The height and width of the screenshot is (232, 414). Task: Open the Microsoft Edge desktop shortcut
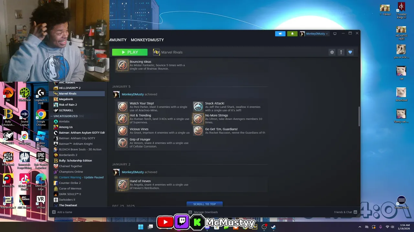(x=41, y=182)
